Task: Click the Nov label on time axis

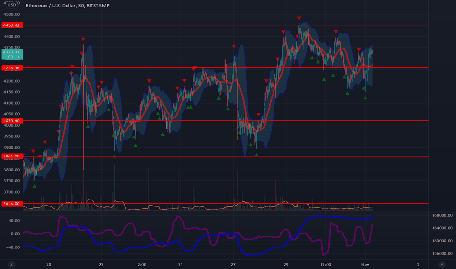Action: [x=365, y=264]
